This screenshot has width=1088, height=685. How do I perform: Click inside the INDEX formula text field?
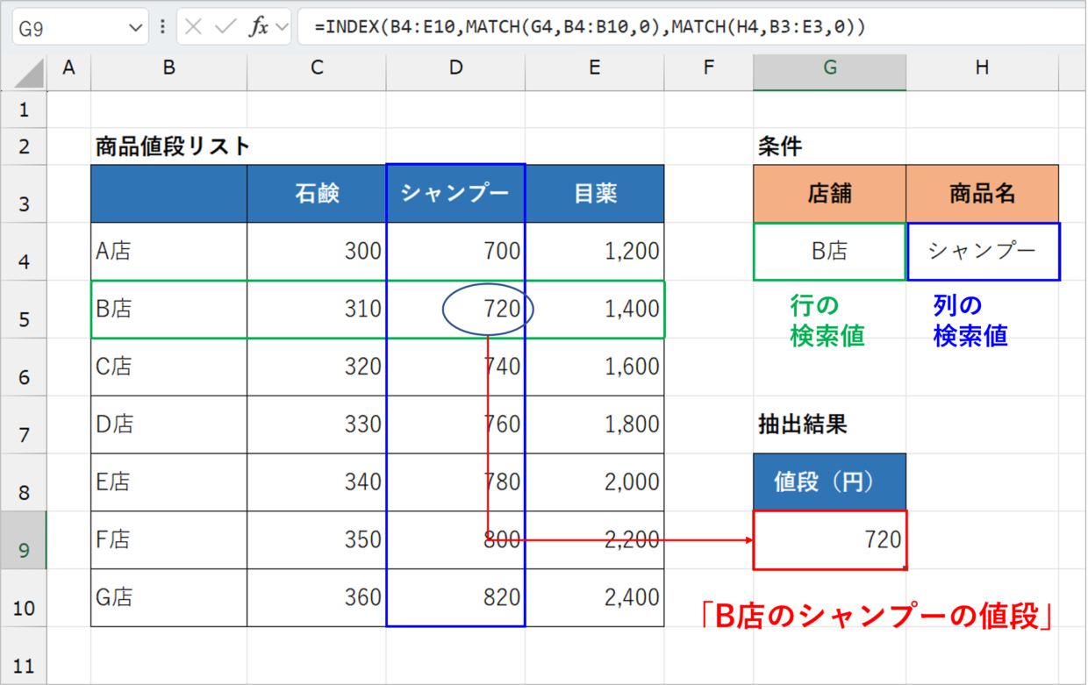684,27
